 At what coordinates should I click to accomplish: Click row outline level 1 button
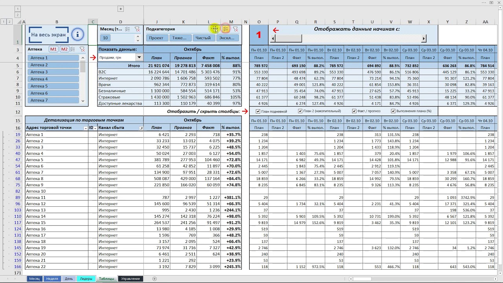tap(4, 22)
